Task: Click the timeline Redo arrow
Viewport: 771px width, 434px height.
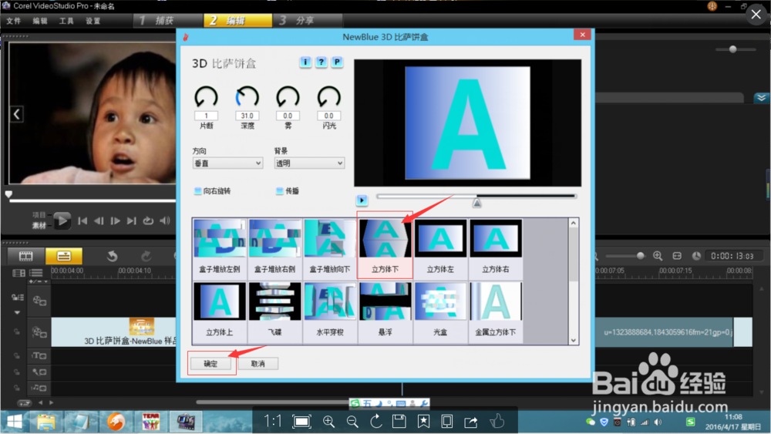Action: click(x=146, y=256)
